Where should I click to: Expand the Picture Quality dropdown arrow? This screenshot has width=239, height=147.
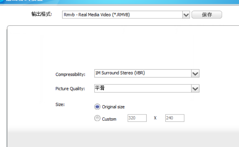coord(195,89)
